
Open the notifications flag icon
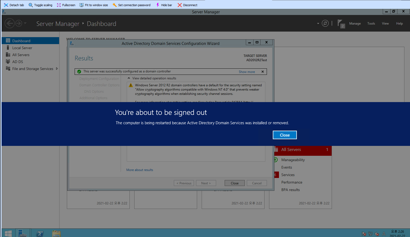[x=341, y=24]
